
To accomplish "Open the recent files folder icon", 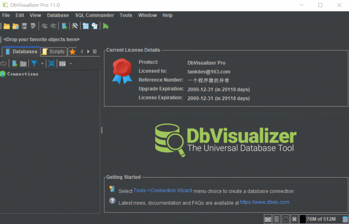I will 15,26.
